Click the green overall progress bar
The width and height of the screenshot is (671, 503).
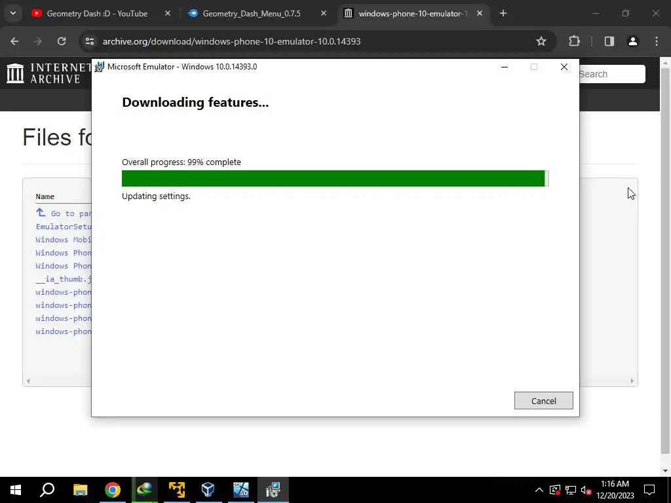(x=335, y=178)
